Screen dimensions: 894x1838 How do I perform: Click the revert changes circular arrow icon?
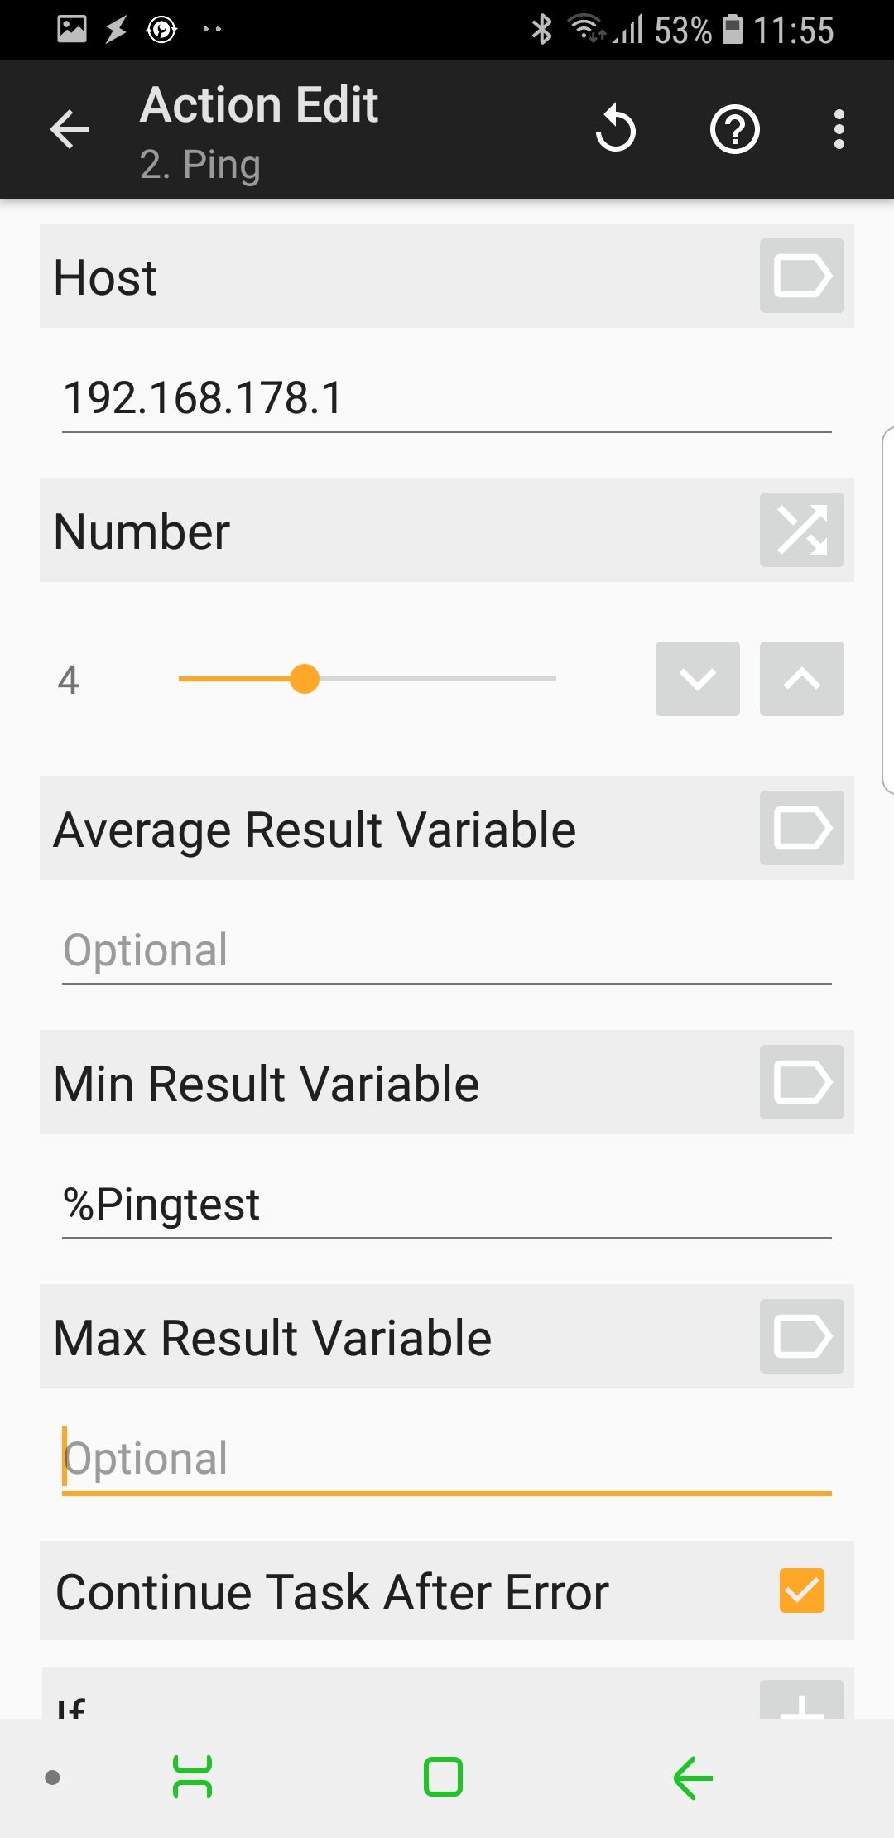616,129
